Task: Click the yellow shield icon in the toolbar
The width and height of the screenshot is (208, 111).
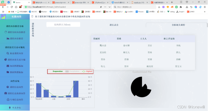Action: point(168,7)
